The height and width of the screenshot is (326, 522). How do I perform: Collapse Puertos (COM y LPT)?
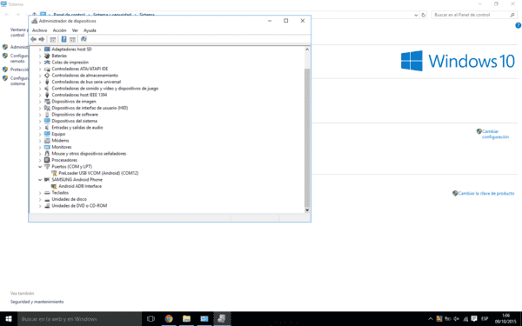pos(40,167)
